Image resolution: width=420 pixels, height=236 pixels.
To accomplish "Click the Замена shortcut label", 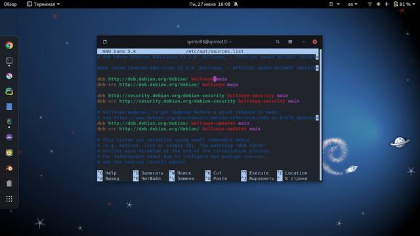I will 185,178.
